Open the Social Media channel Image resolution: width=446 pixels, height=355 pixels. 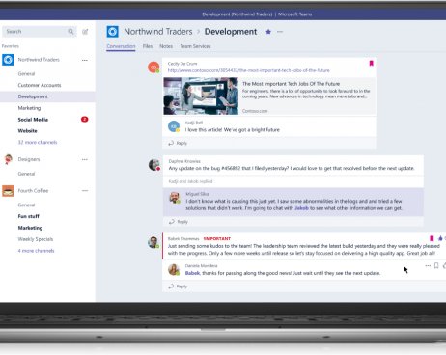pos(33,120)
